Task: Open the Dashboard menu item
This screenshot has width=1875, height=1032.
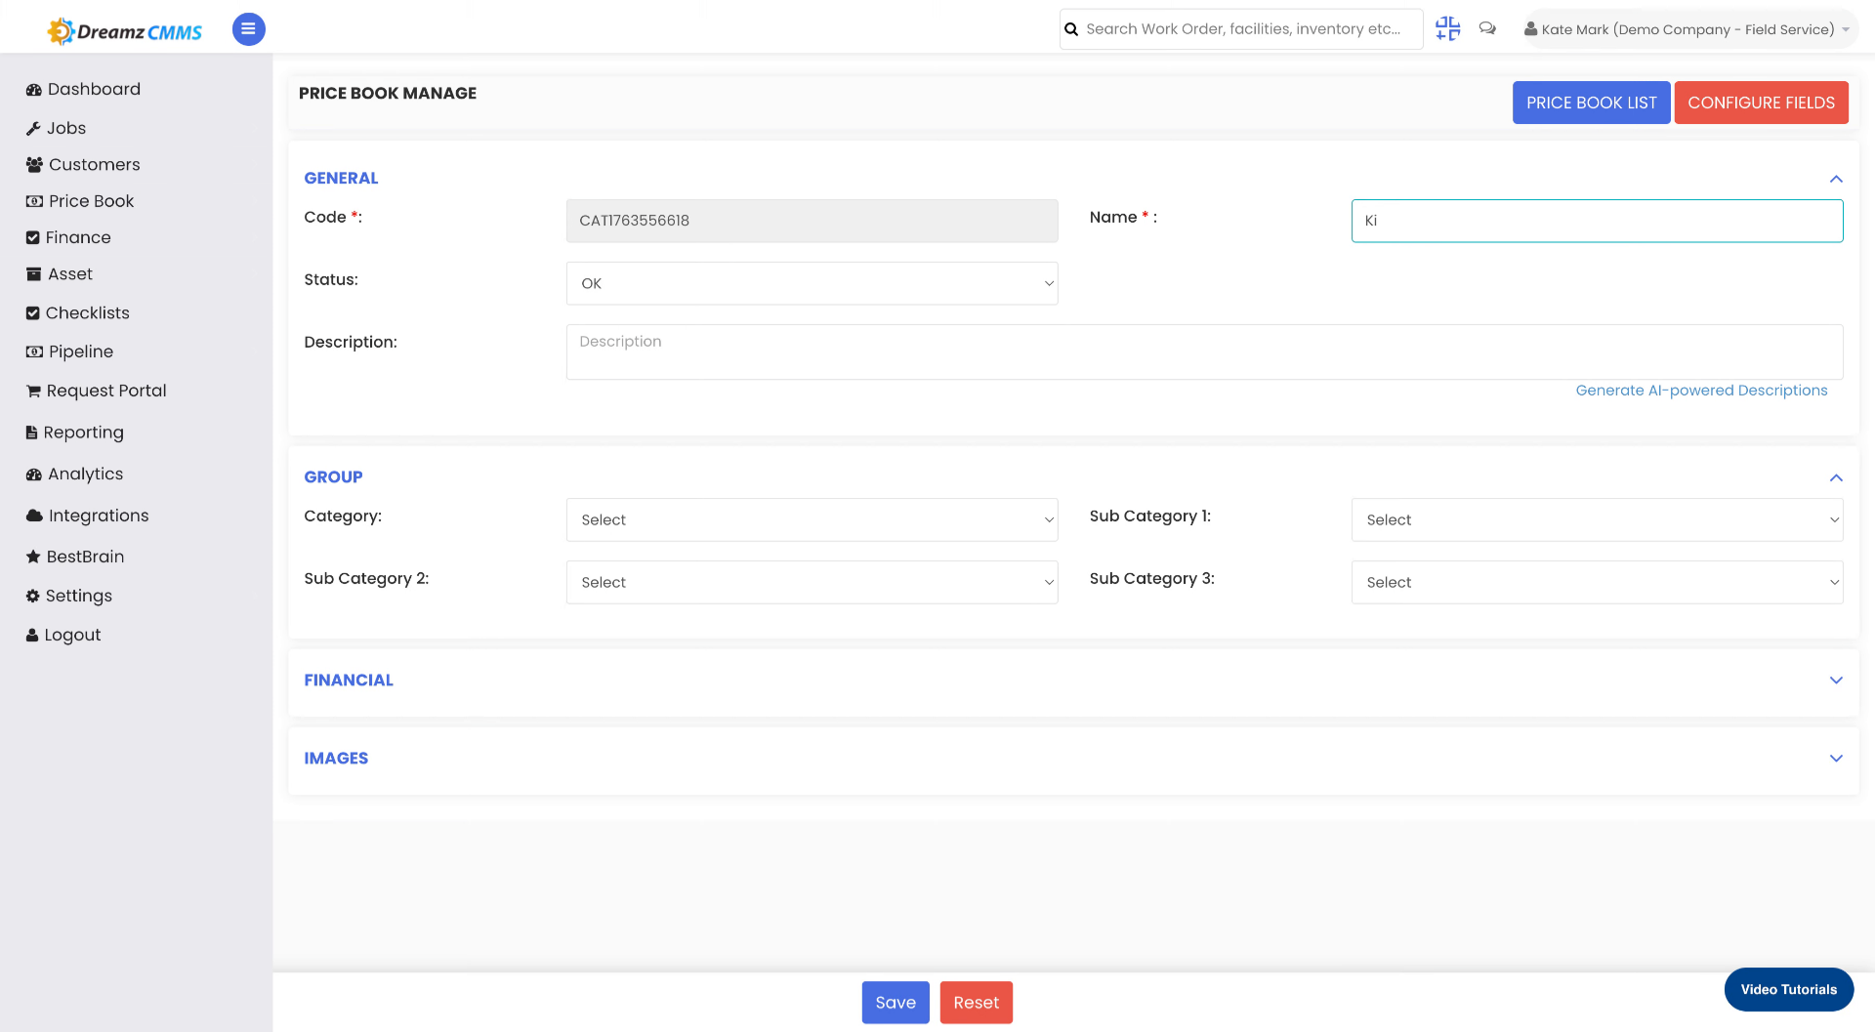Action: coord(84,90)
